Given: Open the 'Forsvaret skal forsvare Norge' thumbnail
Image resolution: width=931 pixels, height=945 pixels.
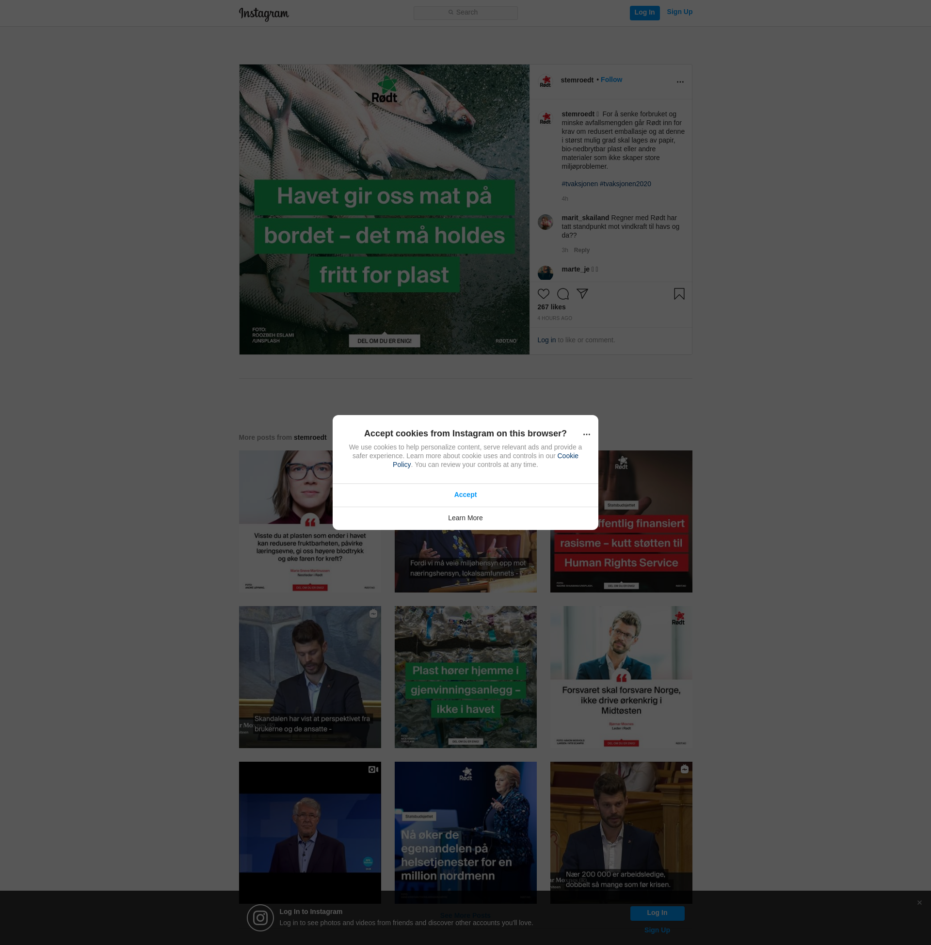Looking at the screenshot, I should (621, 677).
